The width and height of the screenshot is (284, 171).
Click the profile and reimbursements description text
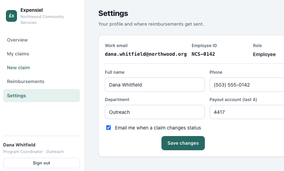tap(151, 24)
